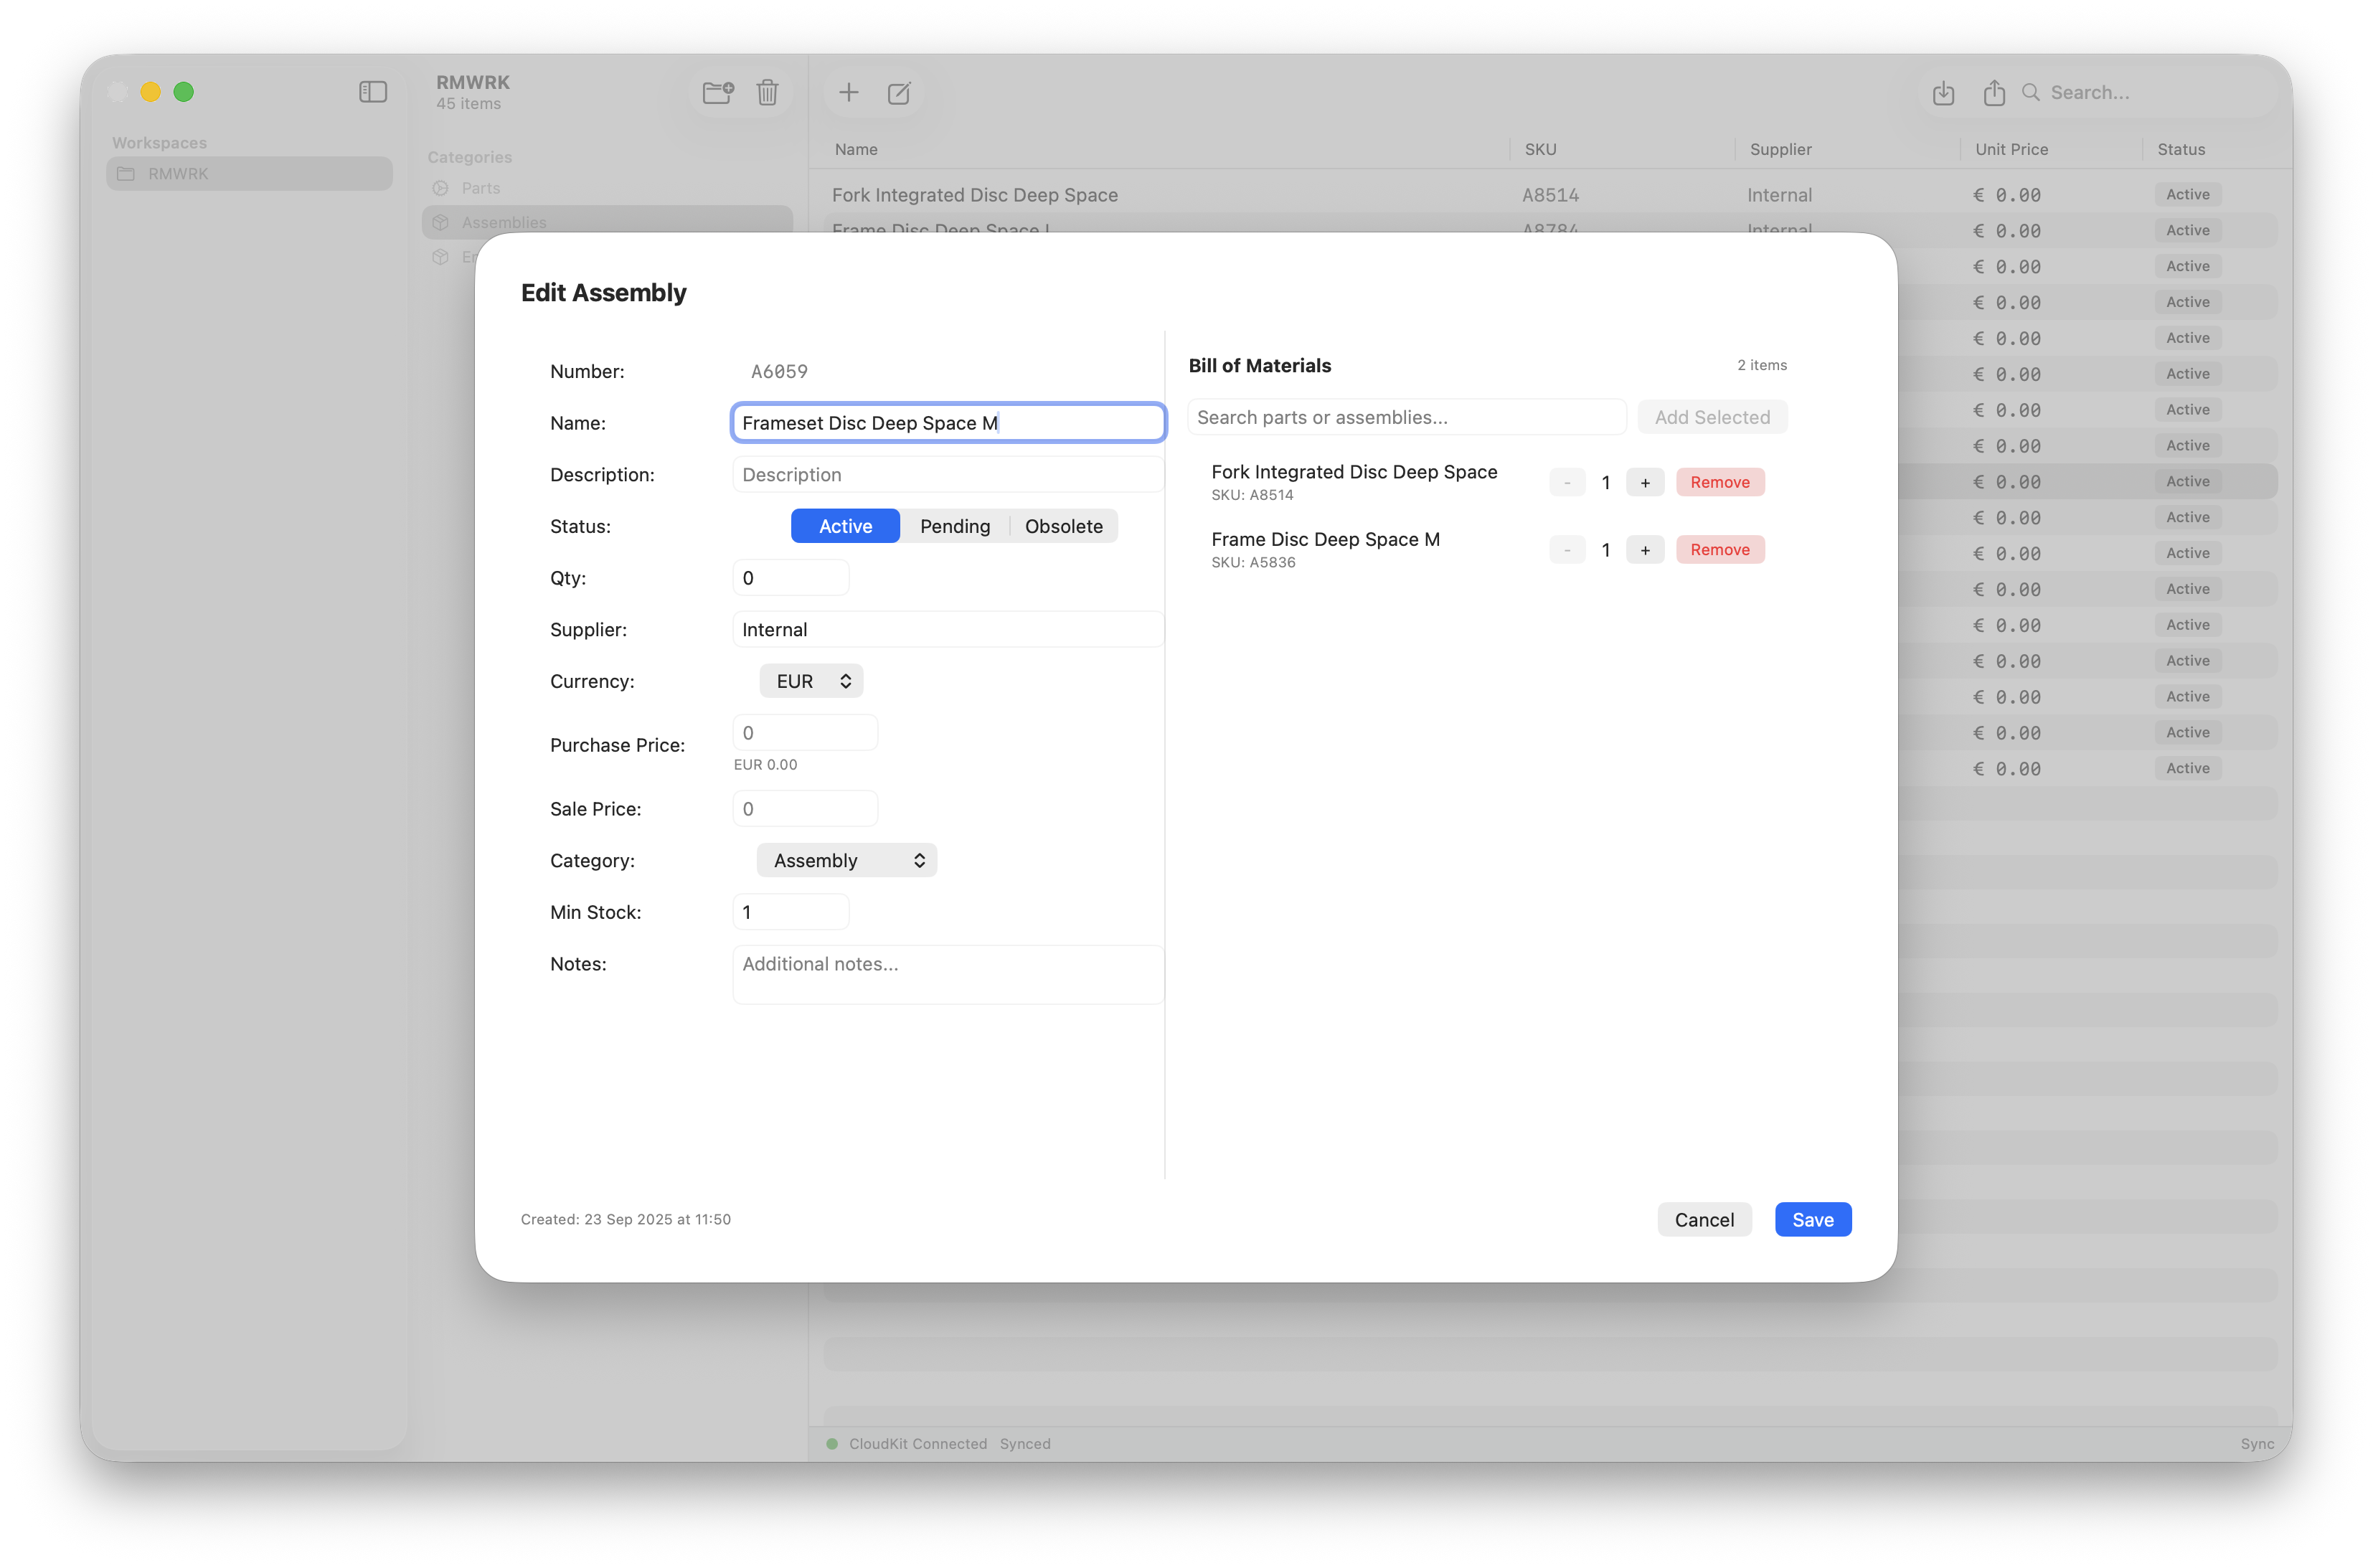Set status to Active
The width and height of the screenshot is (2373, 1568).
(845, 526)
